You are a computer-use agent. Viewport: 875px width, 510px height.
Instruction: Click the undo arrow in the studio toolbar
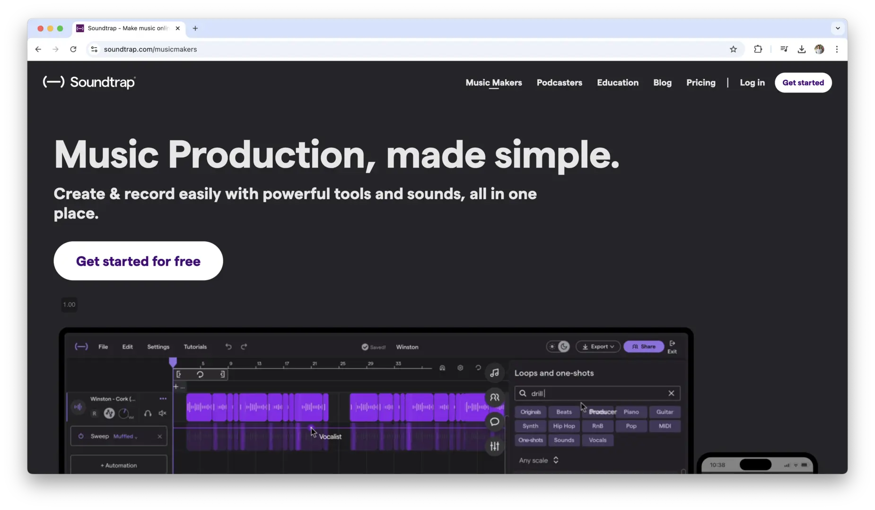click(x=228, y=347)
